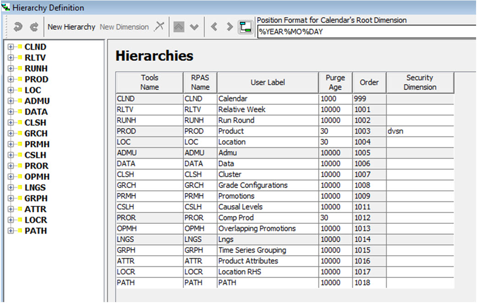Image resolution: width=477 pixels, height=303 pixels.
Task: Select ATTR in the hierarchy tree
Action: pos(36,209)
